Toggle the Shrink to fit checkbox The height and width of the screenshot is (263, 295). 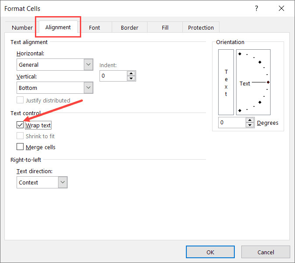20,136
